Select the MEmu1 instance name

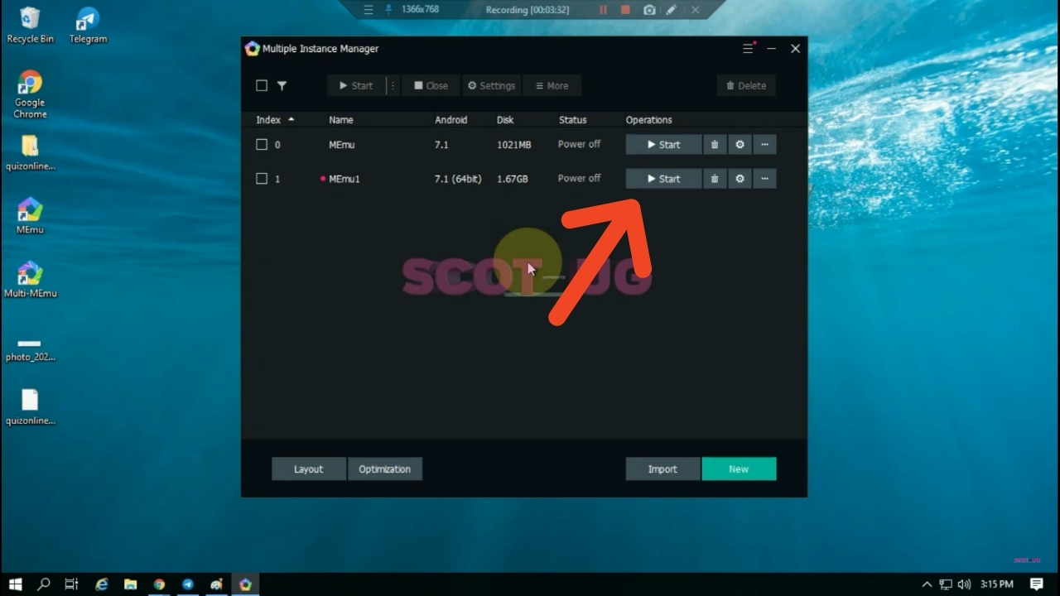[344, 179]
